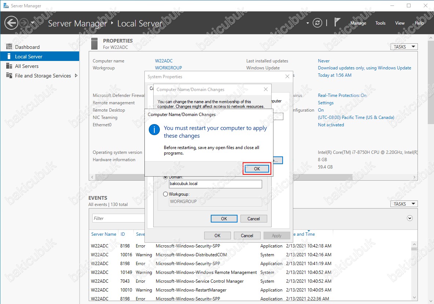Select the Workgroup radio button
Viewport: 434px width, 304px height.
click(x=166, y=194)
